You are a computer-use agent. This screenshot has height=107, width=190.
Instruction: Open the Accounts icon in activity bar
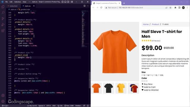(3, 95)
